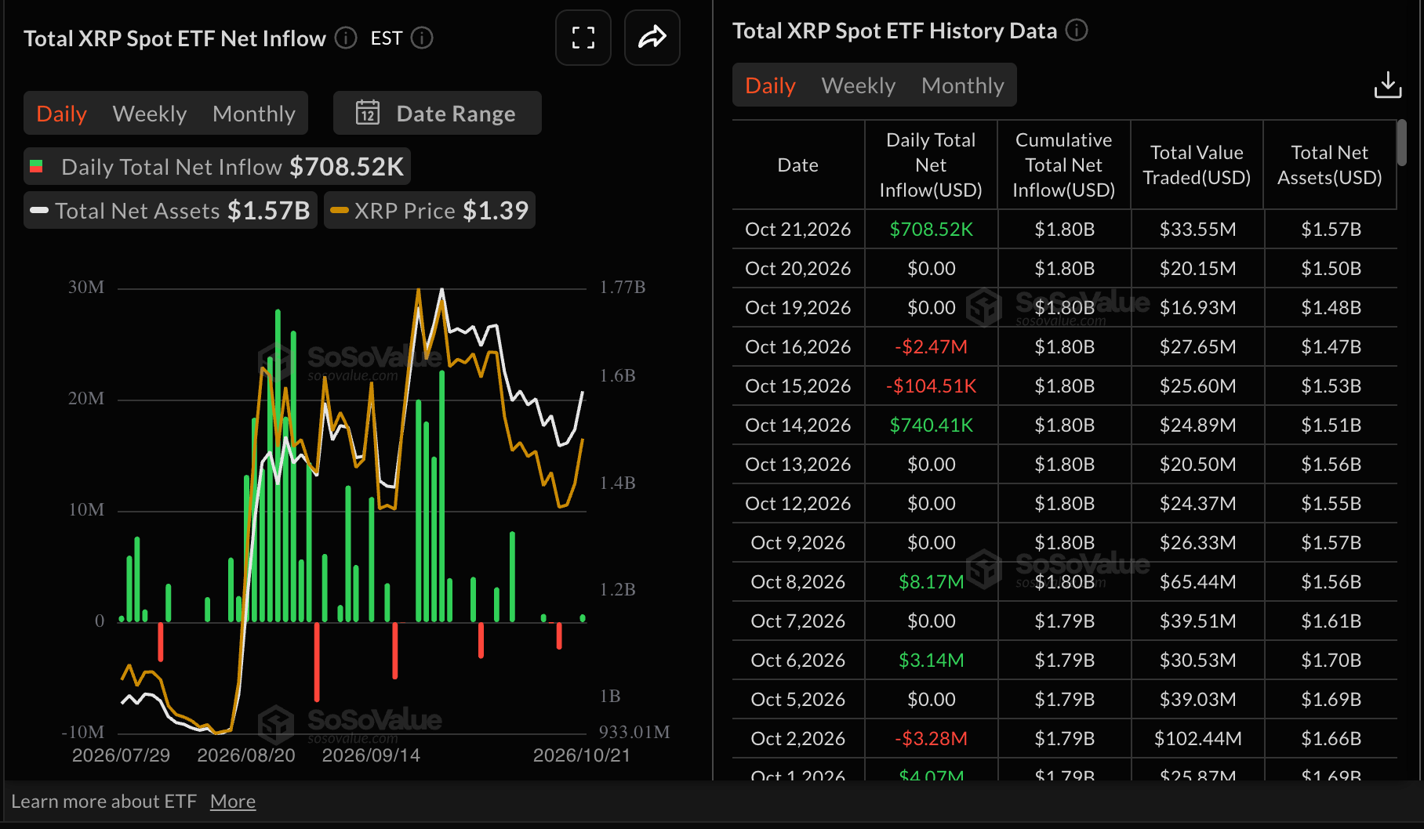Image resolution: width=1424 pixels, height=829 pixels.
Task: Show info for the EST timezone label
Action: [422, 38]
